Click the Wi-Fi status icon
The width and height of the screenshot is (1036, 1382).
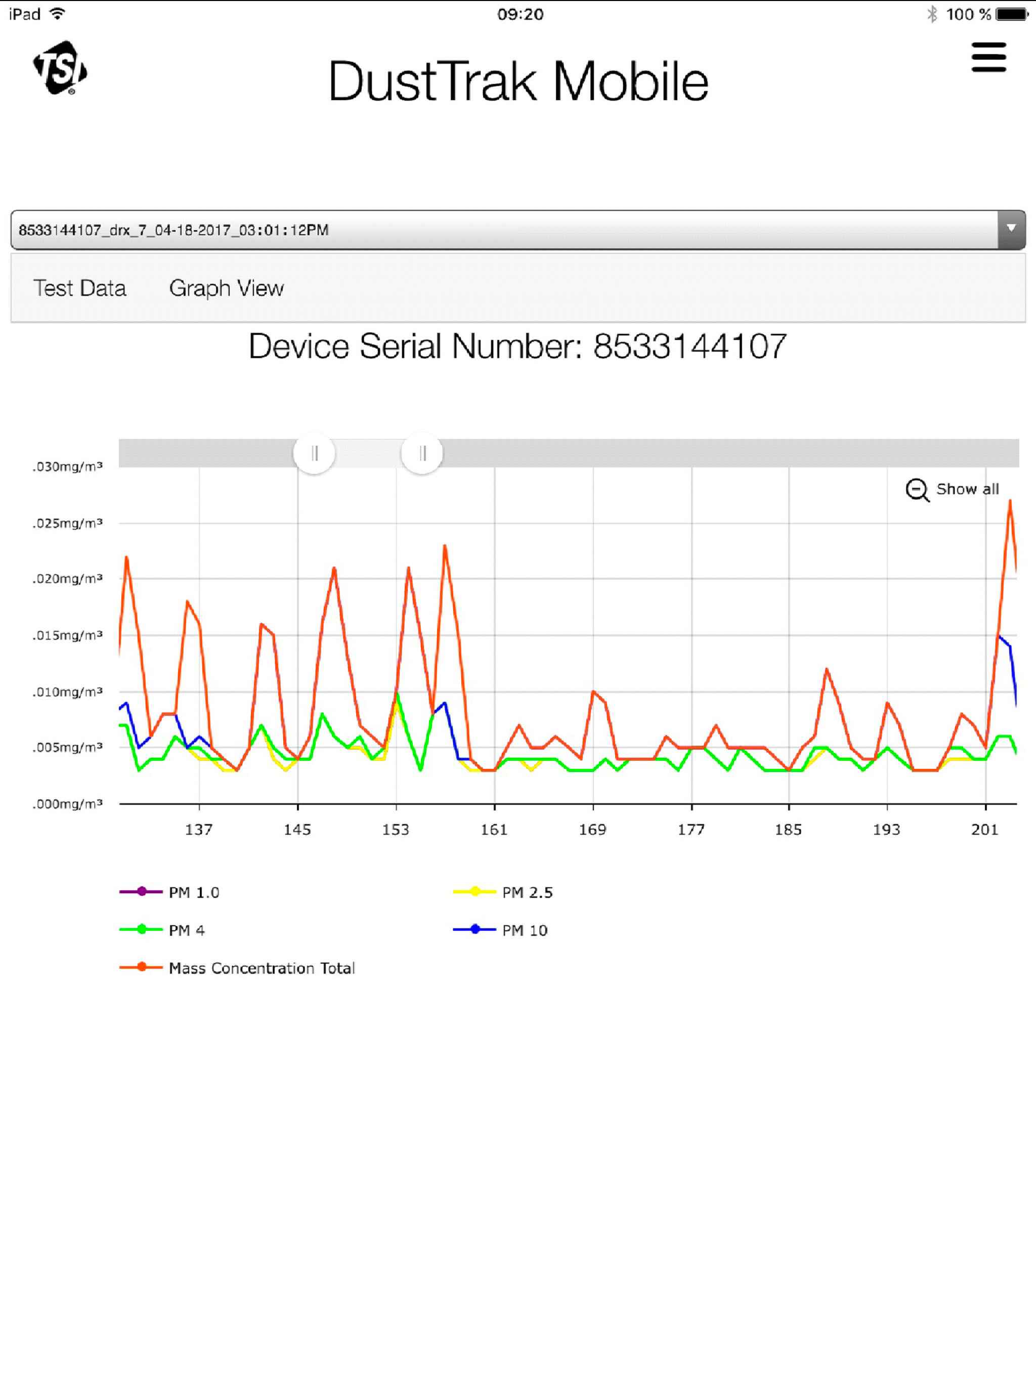coord(58,14)
